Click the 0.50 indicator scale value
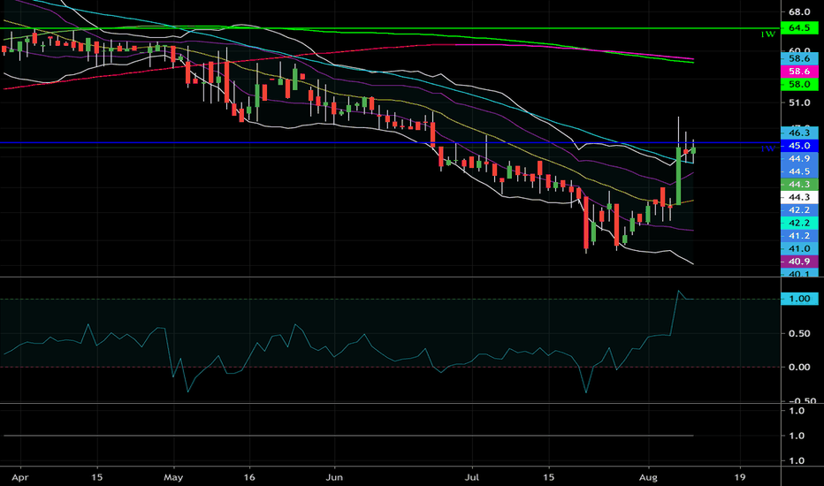Viewport: 824px width, 486px height. pyautogui.click(x=799, y=334)
